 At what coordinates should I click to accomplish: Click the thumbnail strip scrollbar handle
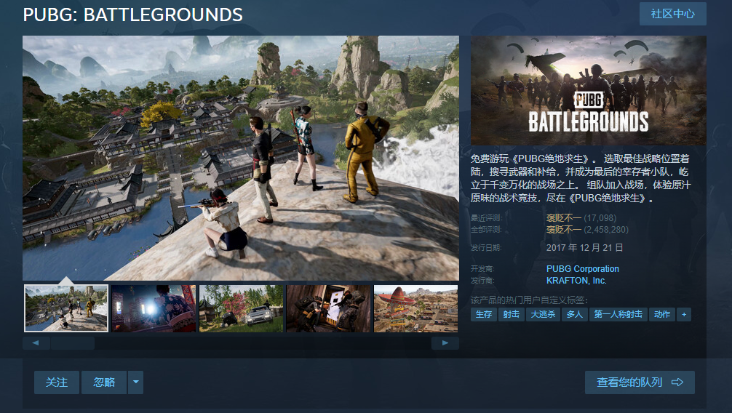[72, 343]
